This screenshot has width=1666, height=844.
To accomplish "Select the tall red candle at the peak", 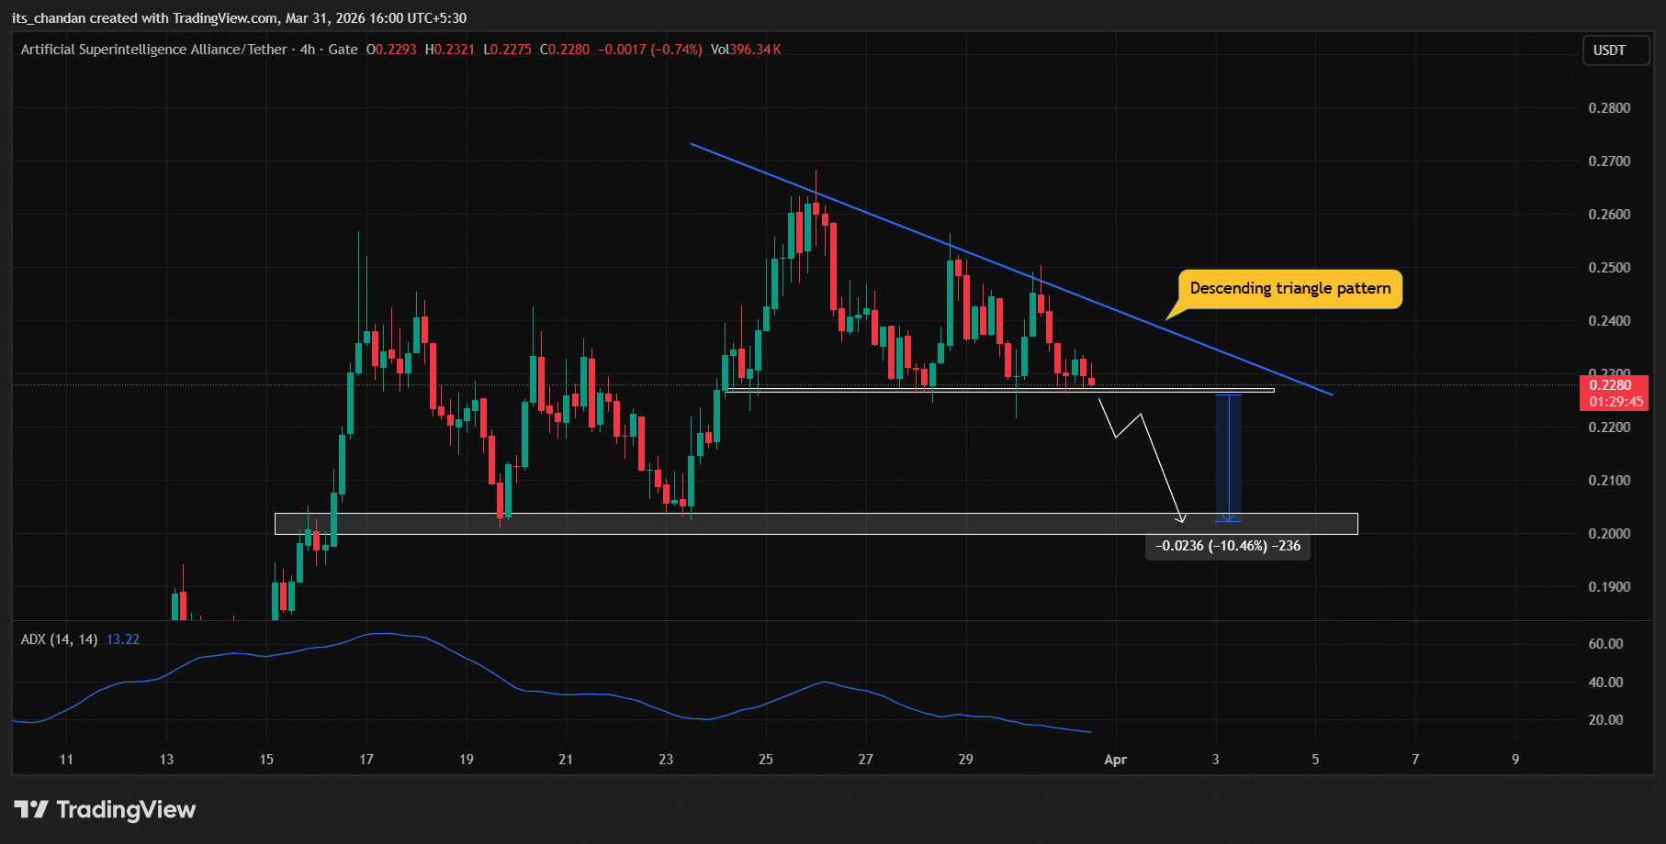I will click(833, 266).
